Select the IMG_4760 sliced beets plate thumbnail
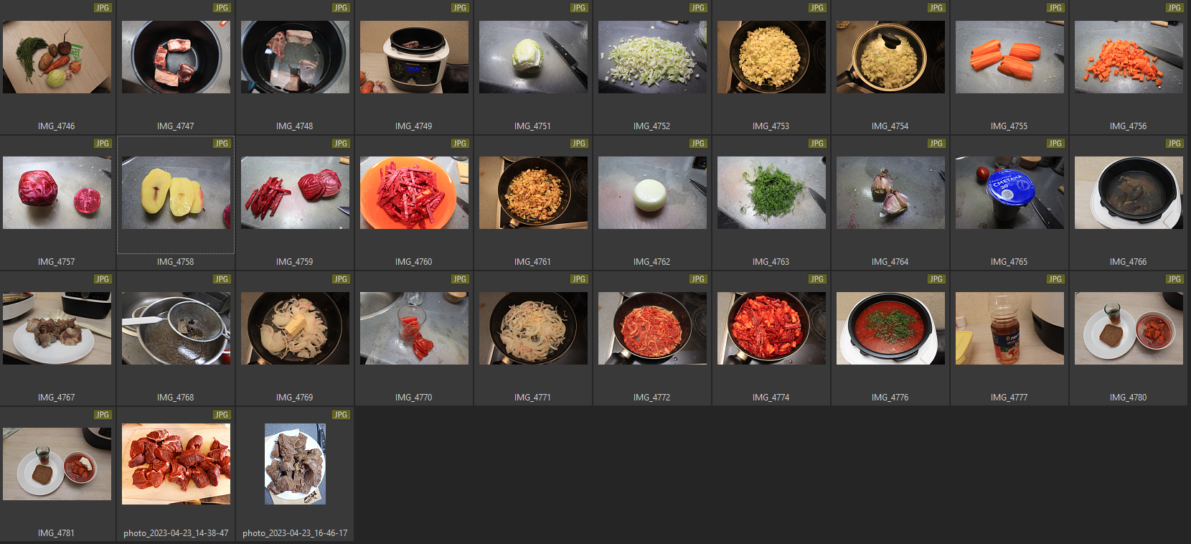 pyautogui.click(x=414, y=192)
